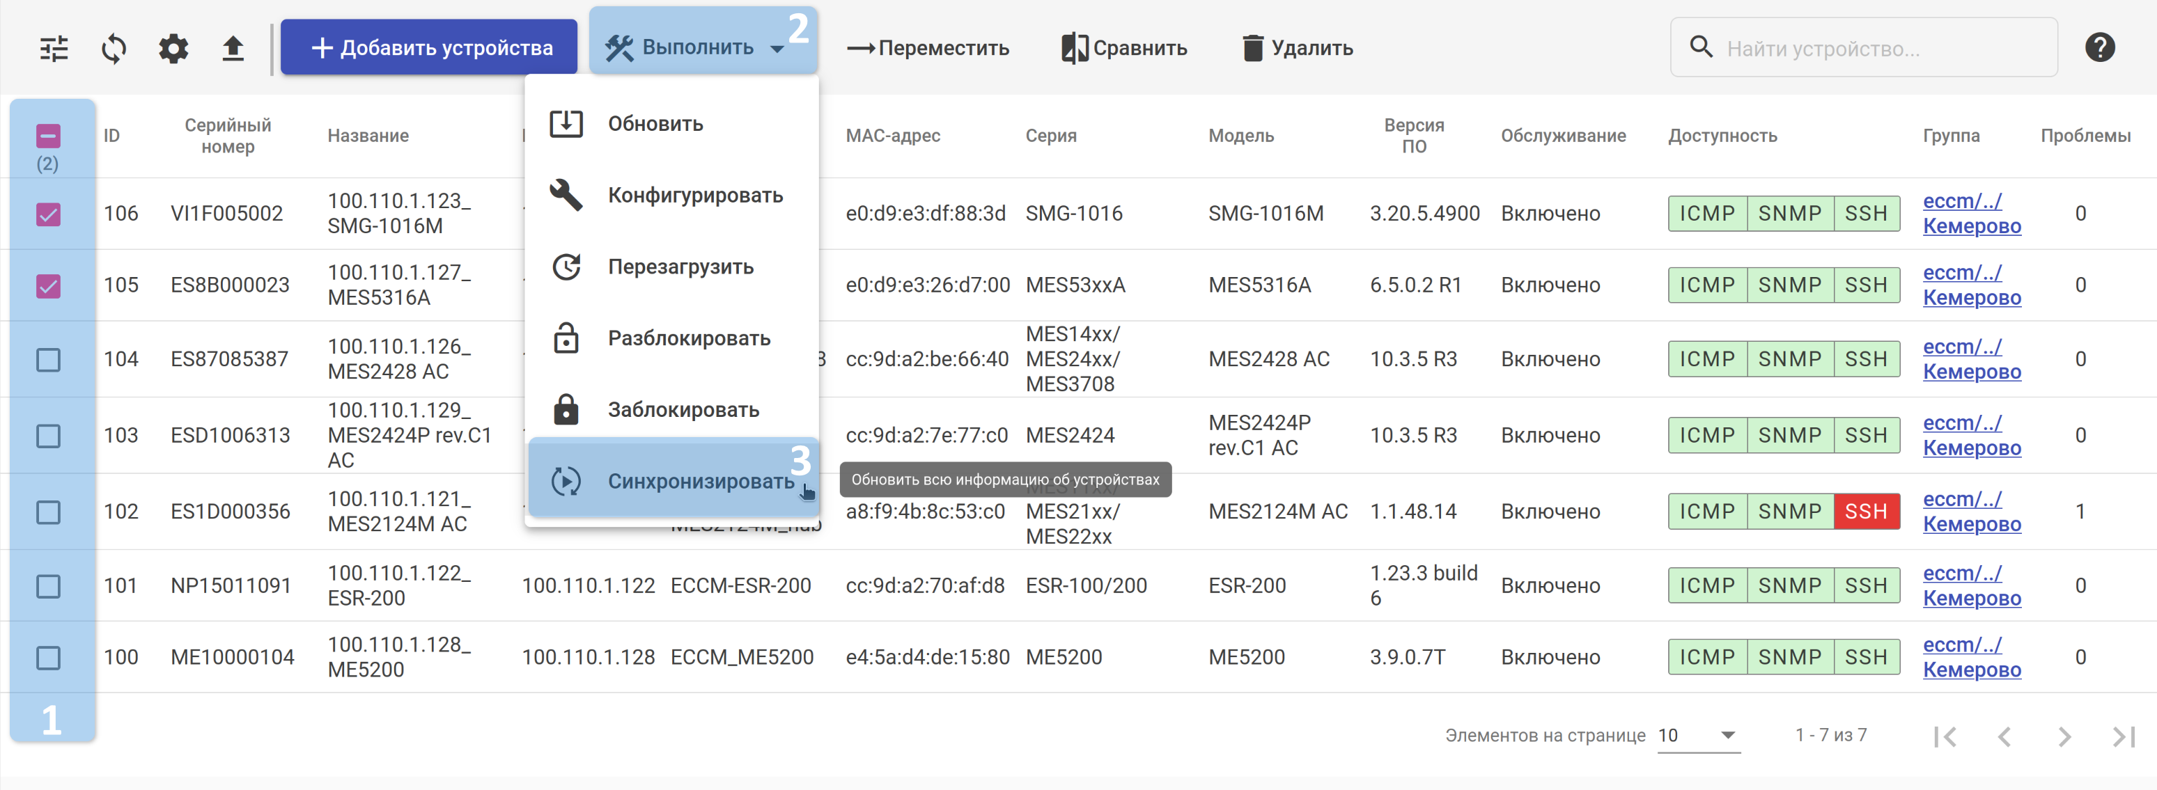Select the checkbox for device 104
The image size is (2157, 790).
point(49,360)
